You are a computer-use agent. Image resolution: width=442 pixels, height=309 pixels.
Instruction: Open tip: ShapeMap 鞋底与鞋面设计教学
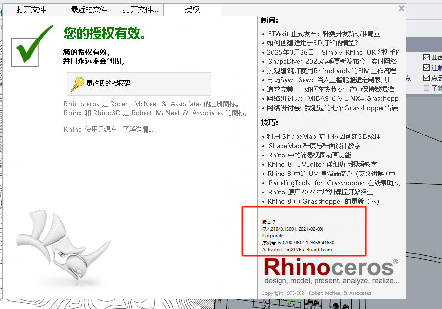tap(314, 146)
